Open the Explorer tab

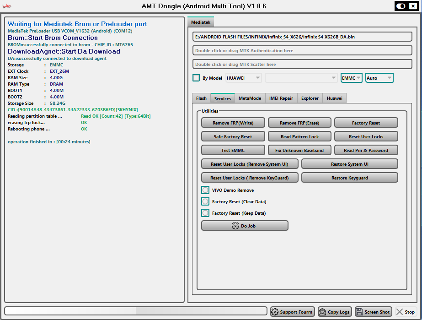tap(310, 98)
